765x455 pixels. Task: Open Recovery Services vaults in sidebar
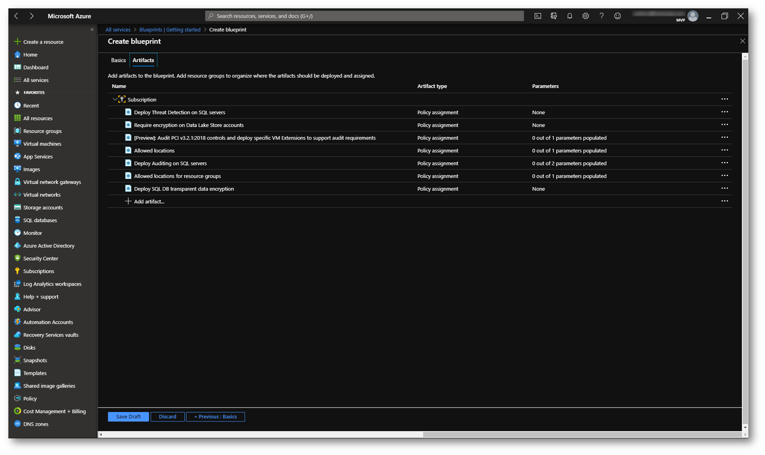click(x=46, y=334)
